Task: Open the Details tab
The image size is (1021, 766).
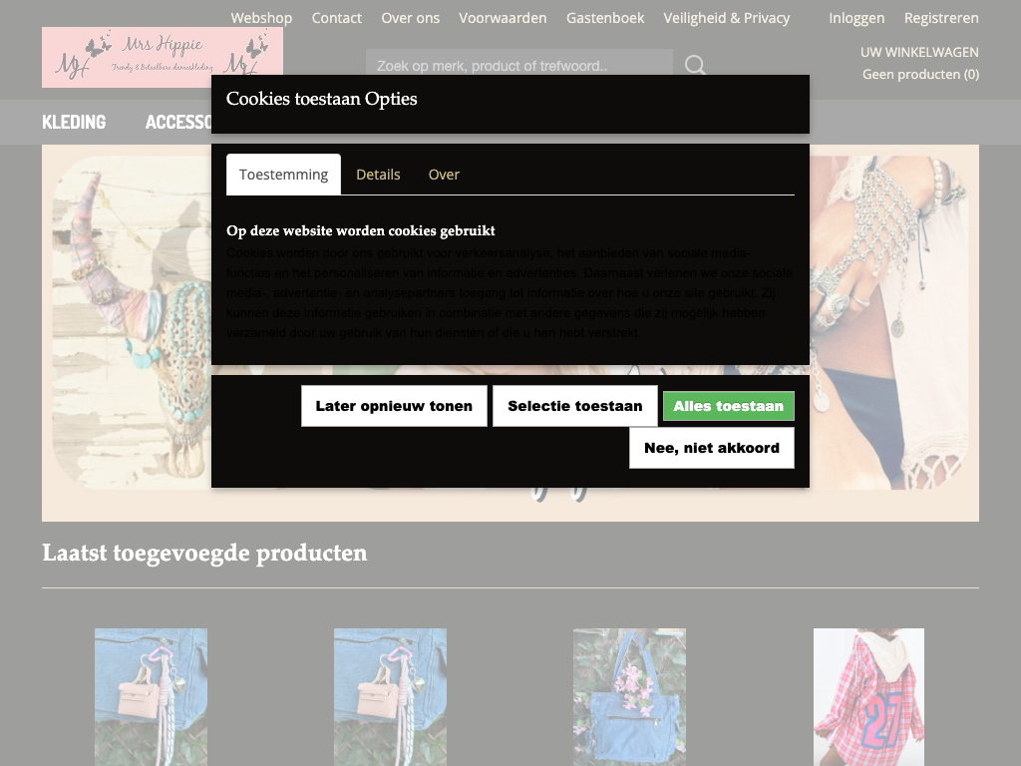Action: 378,175
